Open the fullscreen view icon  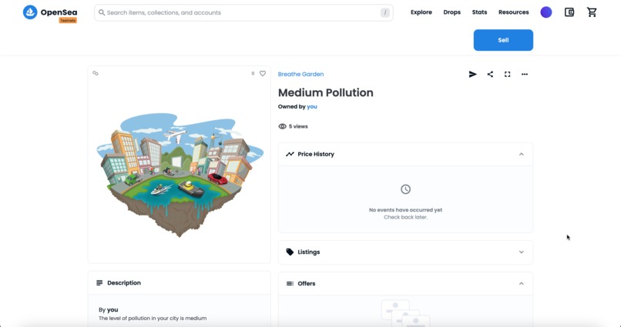507,75
